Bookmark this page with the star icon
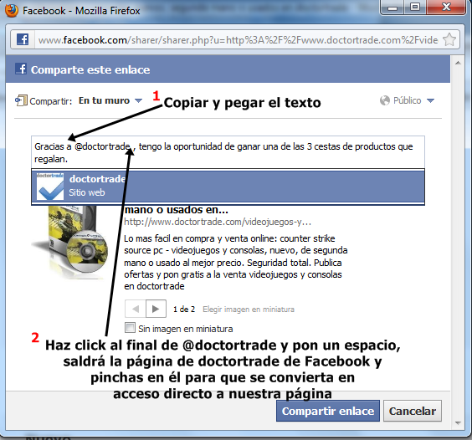Screen dimensions: 472x440 449,39
